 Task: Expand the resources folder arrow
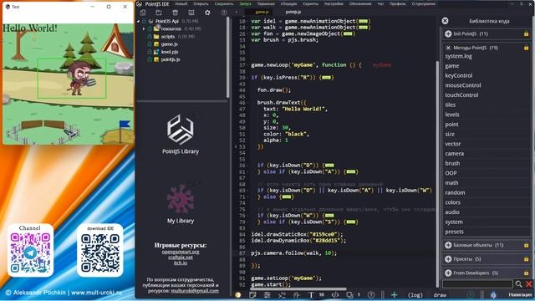point(144,29)
